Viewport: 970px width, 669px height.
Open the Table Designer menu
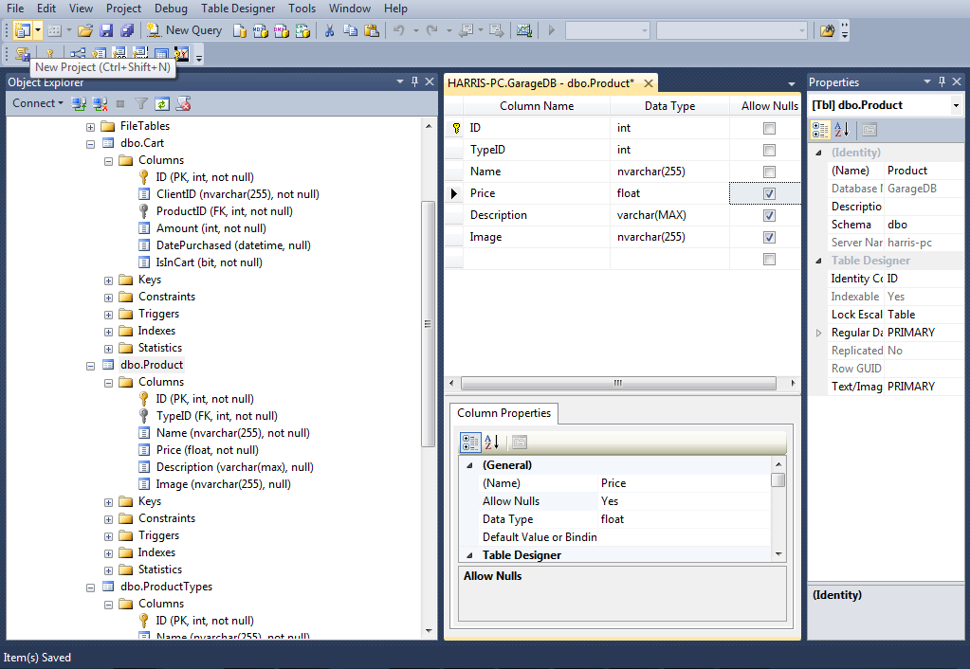coord(238,9)
